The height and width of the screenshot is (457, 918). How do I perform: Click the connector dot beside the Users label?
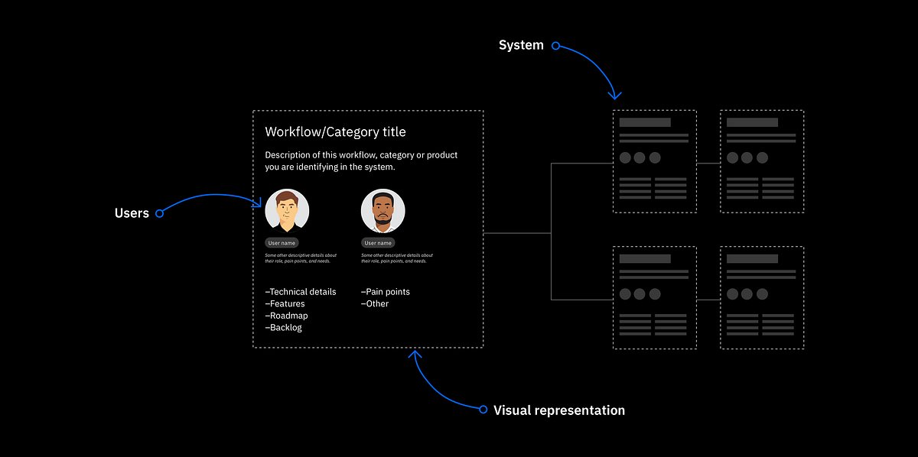pyautogui.click(x=159, y=213)
